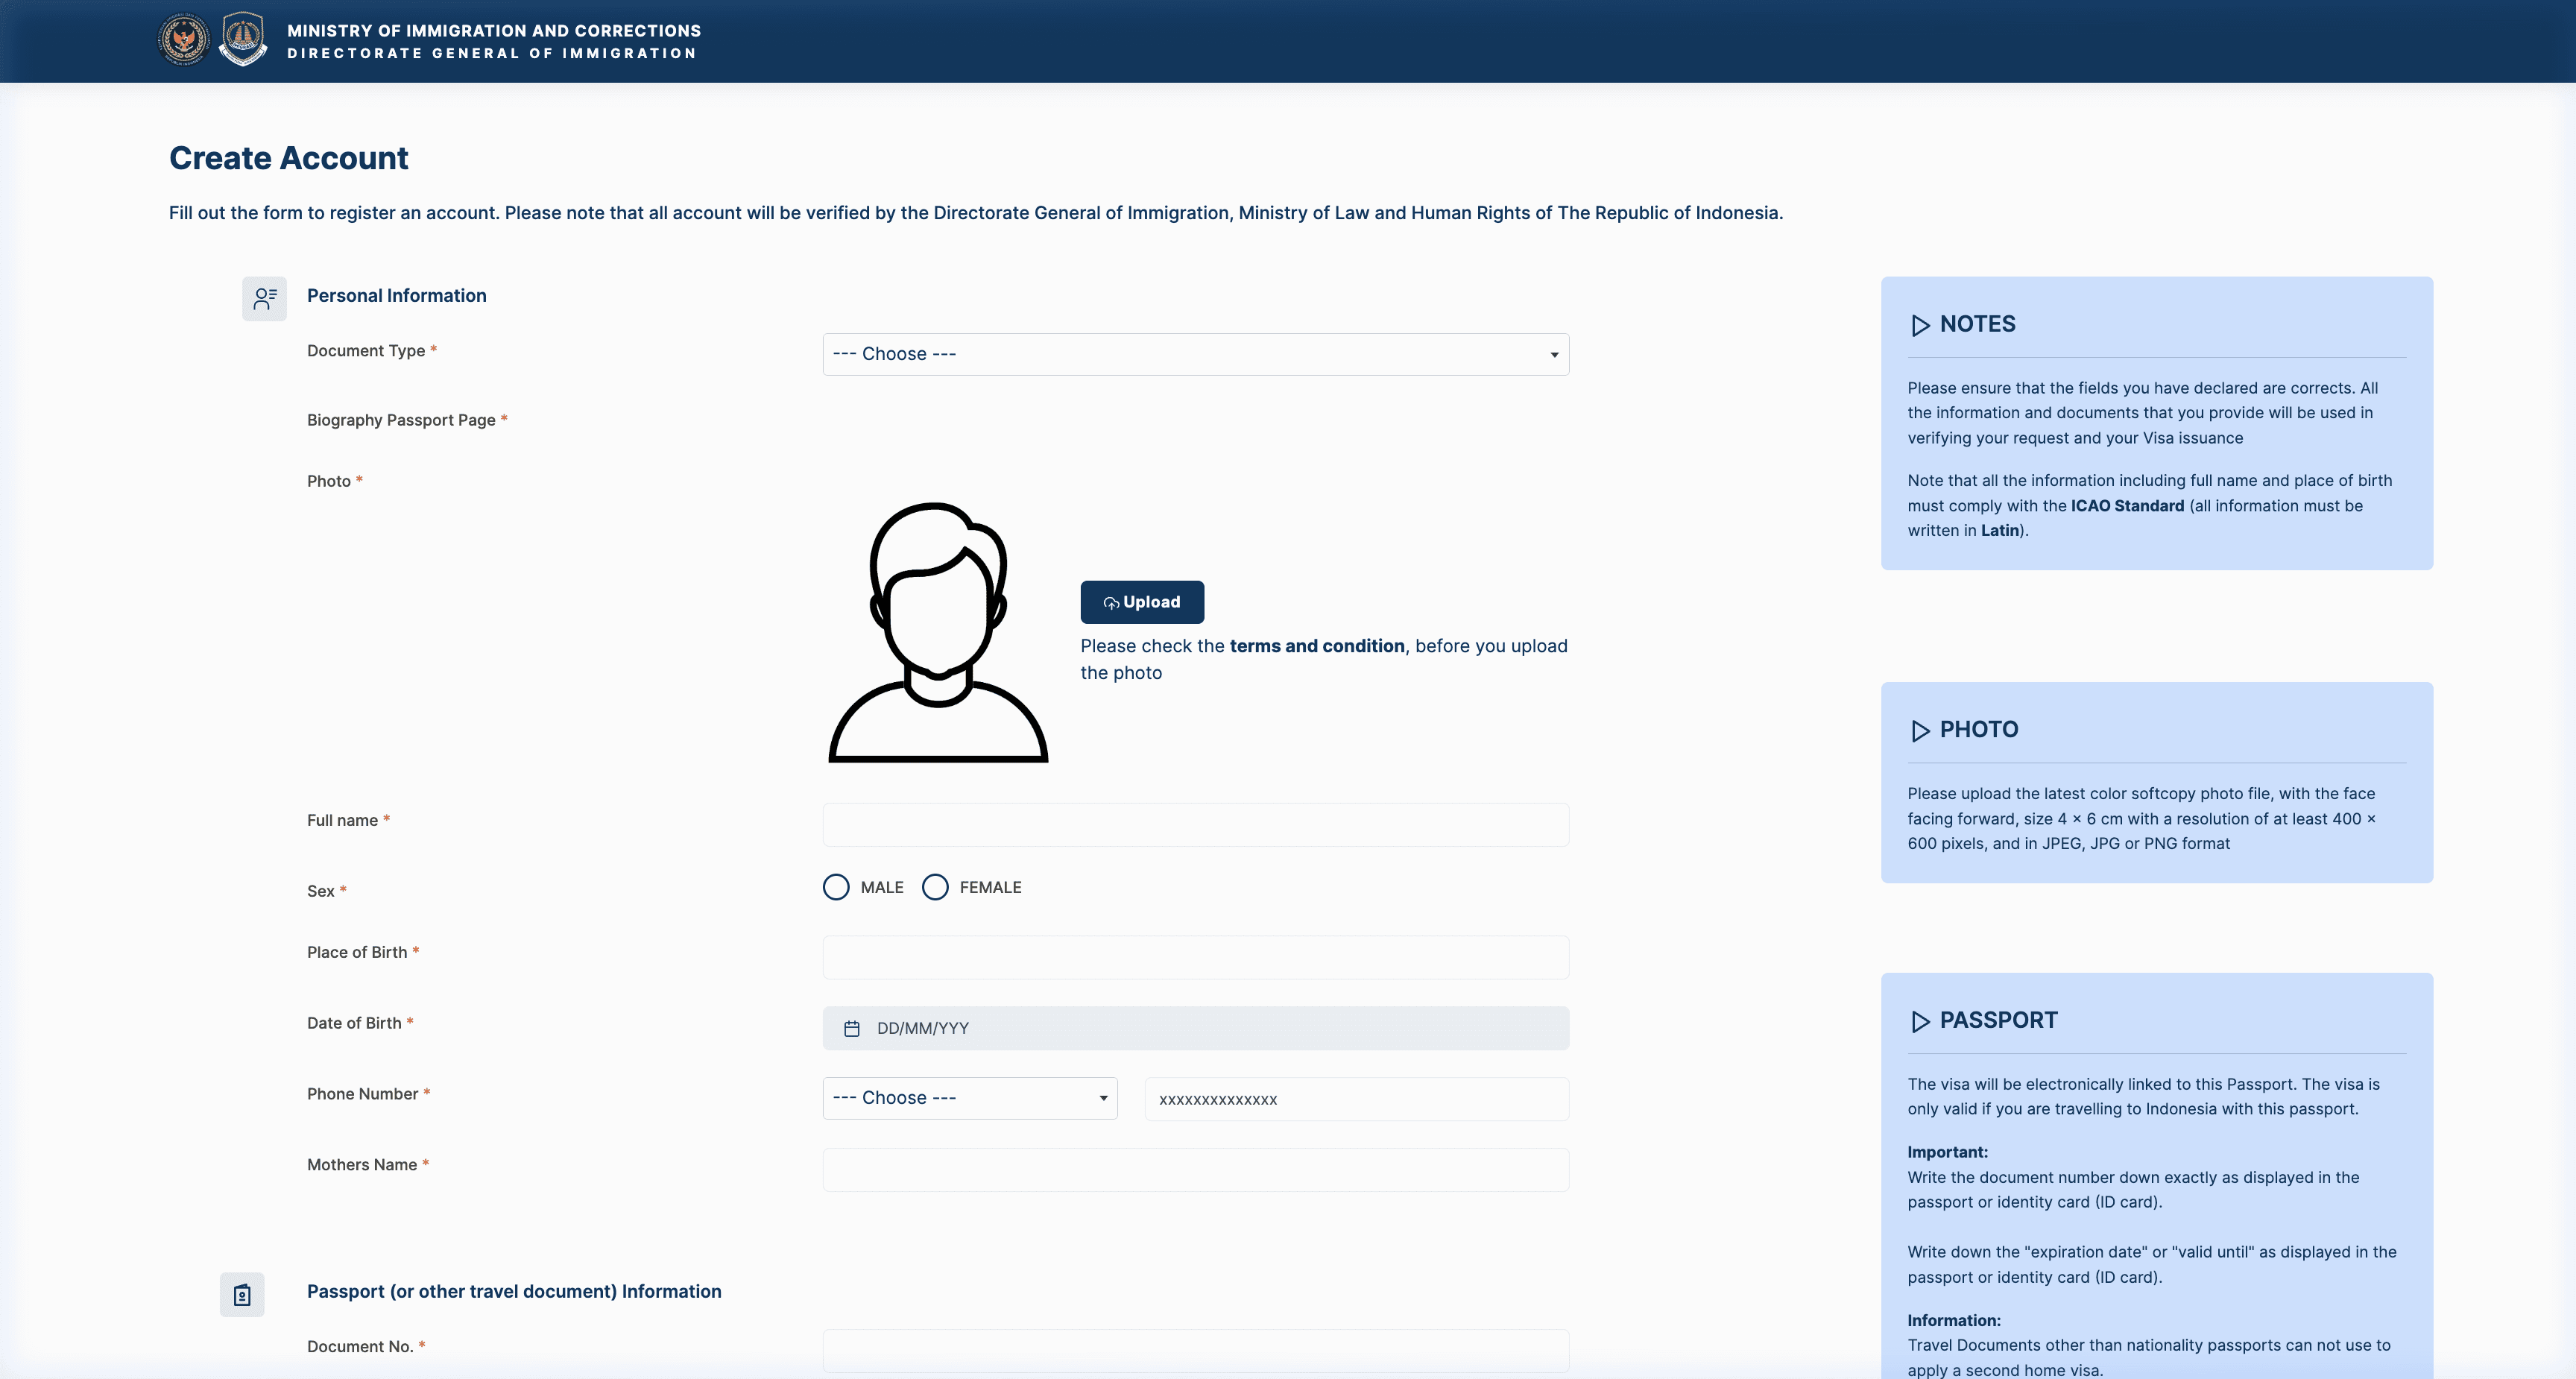Click the Passport Information section icon

click(x=242, y=1295)
